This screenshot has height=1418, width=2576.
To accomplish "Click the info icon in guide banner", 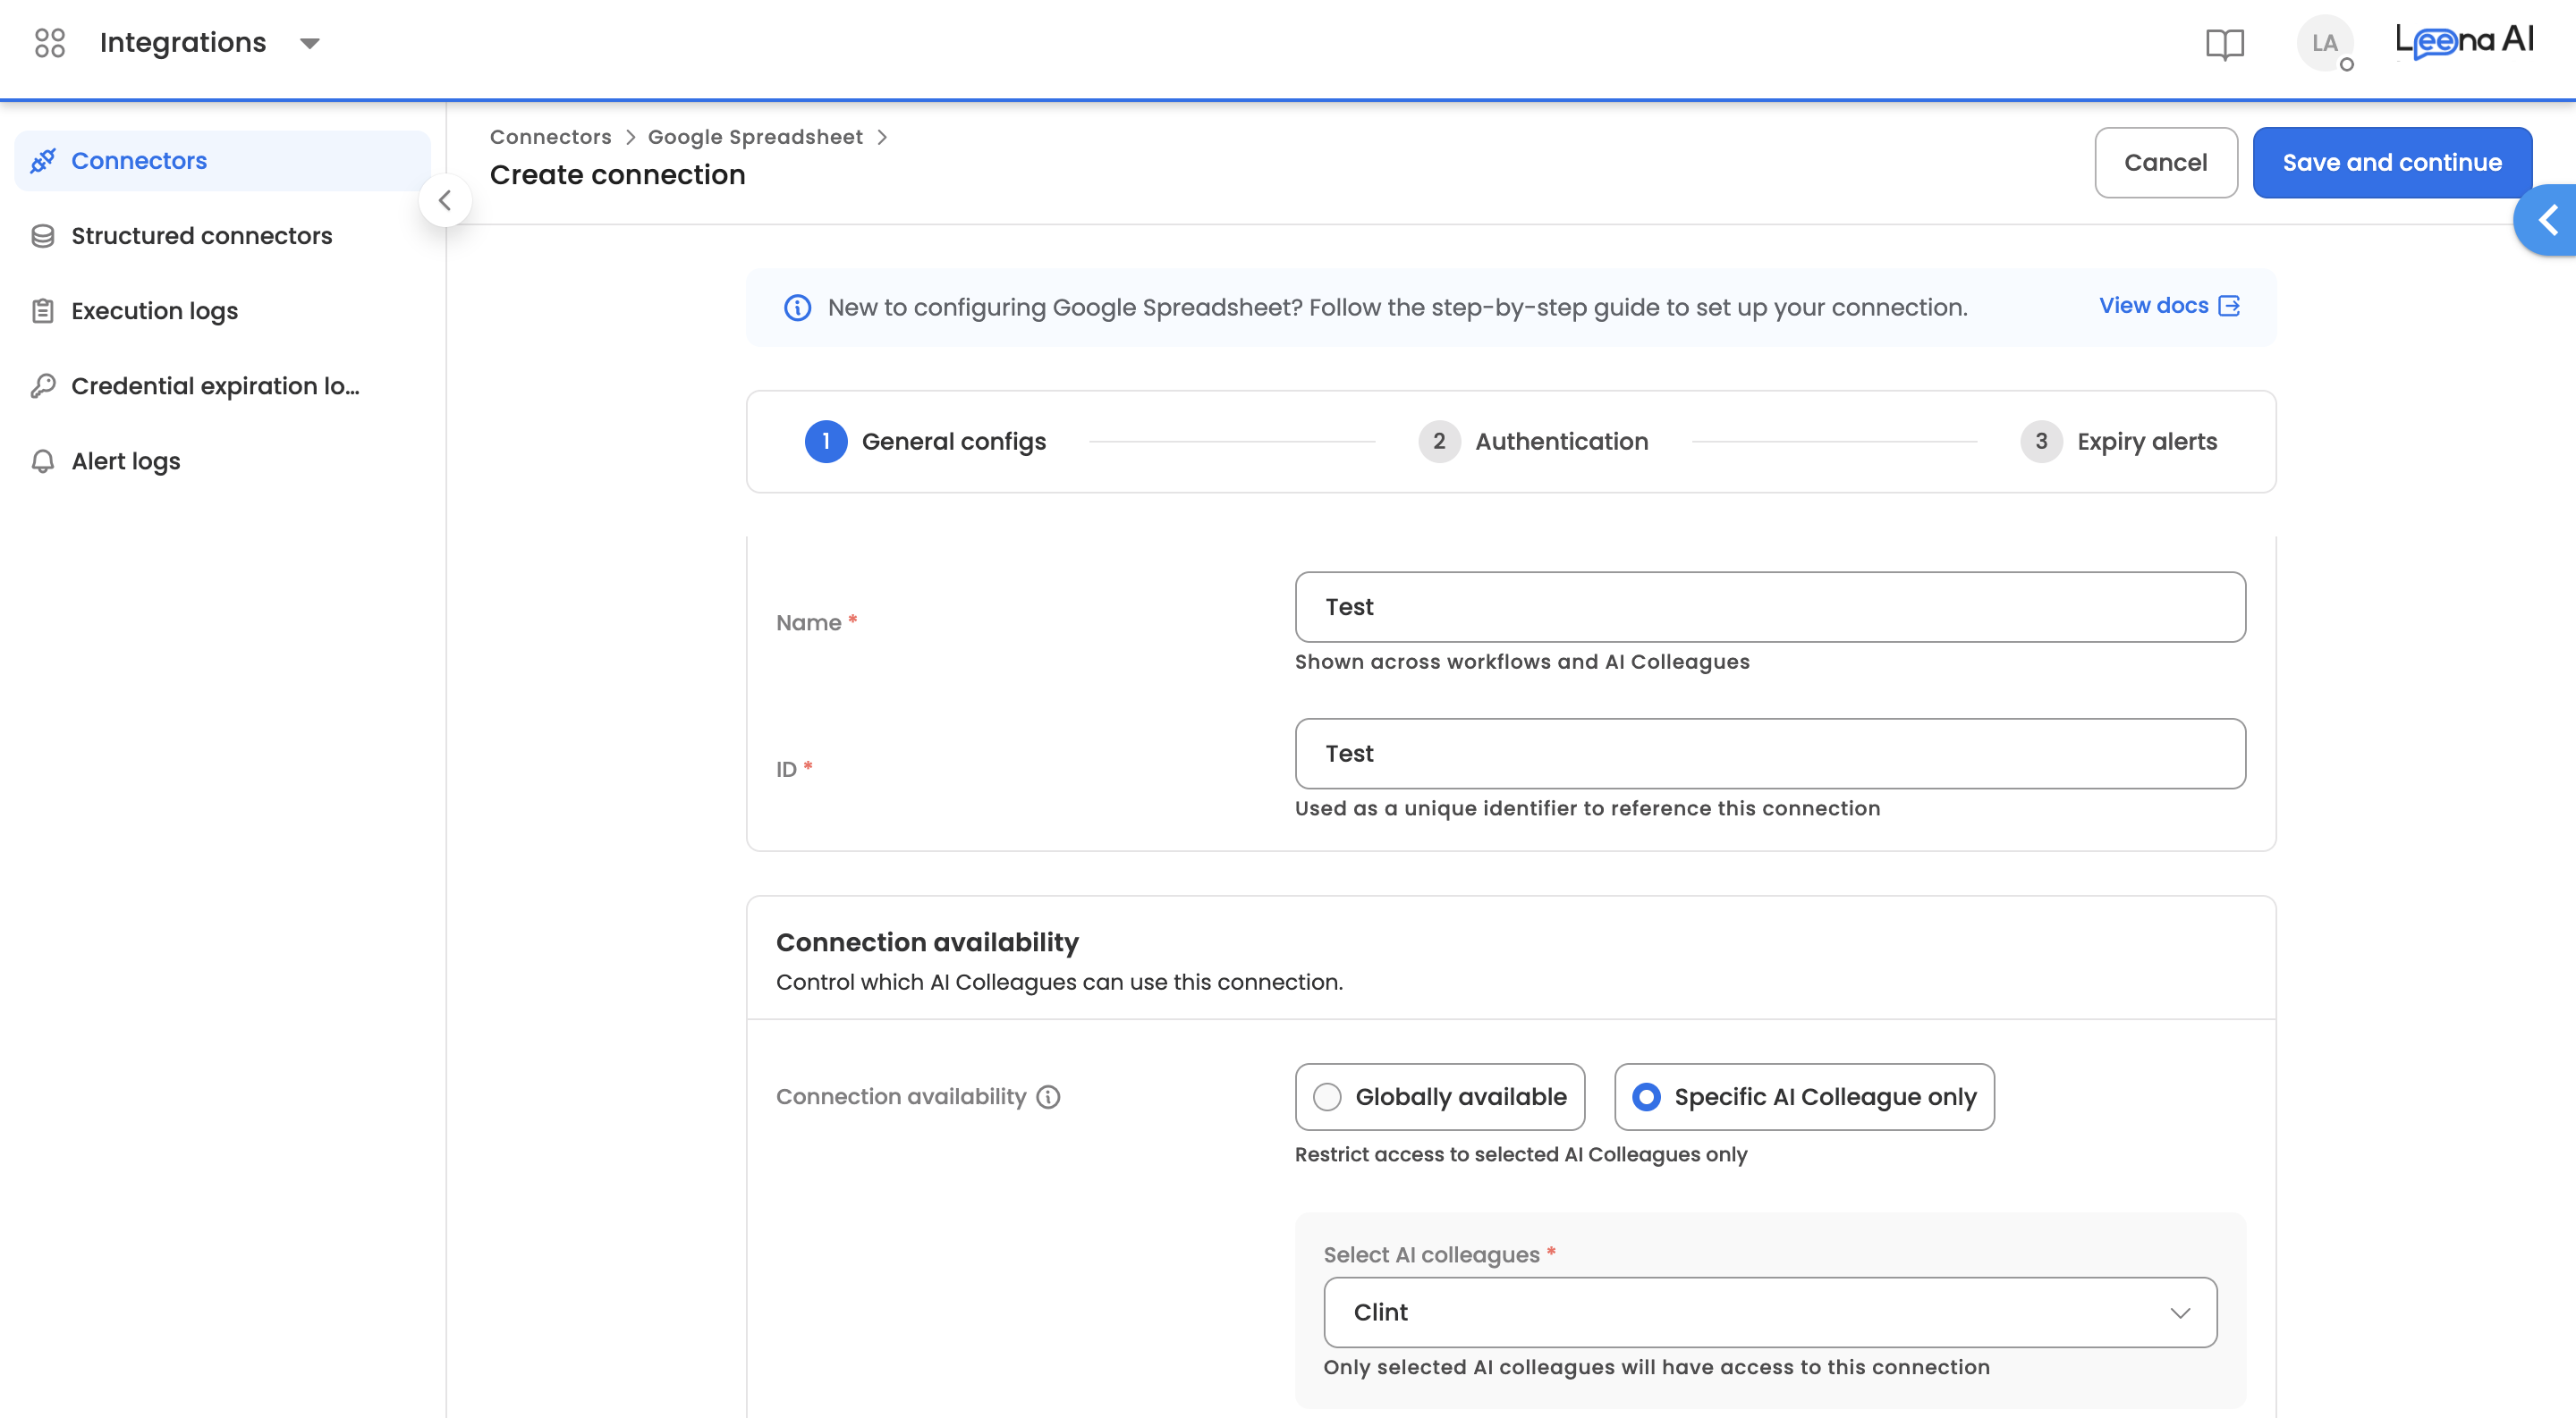I will (797, 307).
